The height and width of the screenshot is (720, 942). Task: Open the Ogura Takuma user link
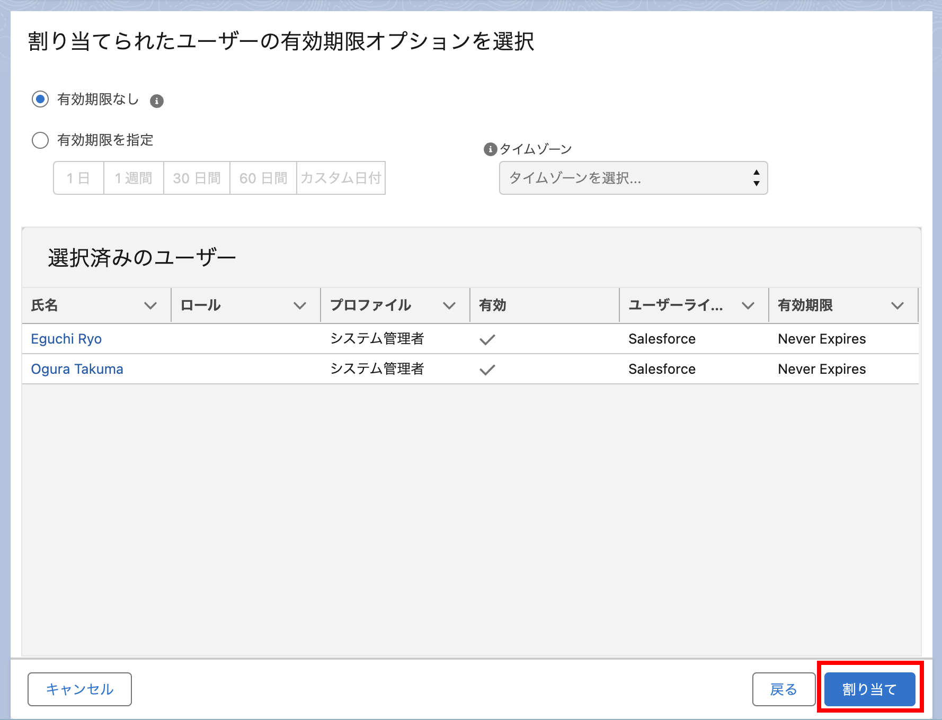tap(77, 369)
